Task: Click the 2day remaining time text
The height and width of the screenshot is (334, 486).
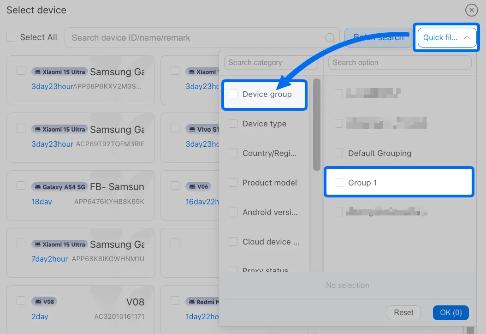Action: pyautogui.click(x=40, y=316)
